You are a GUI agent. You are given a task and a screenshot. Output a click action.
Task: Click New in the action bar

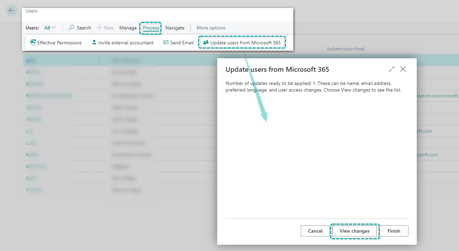108,28
